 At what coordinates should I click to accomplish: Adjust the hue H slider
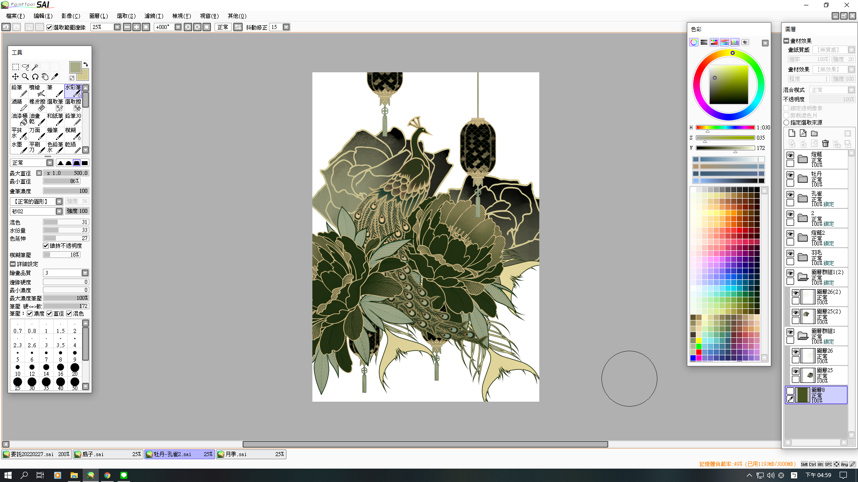click(725, 128)
